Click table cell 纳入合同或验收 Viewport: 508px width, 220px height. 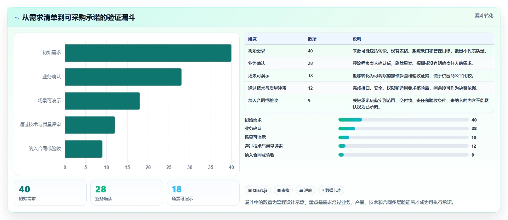tap(263, 101)
